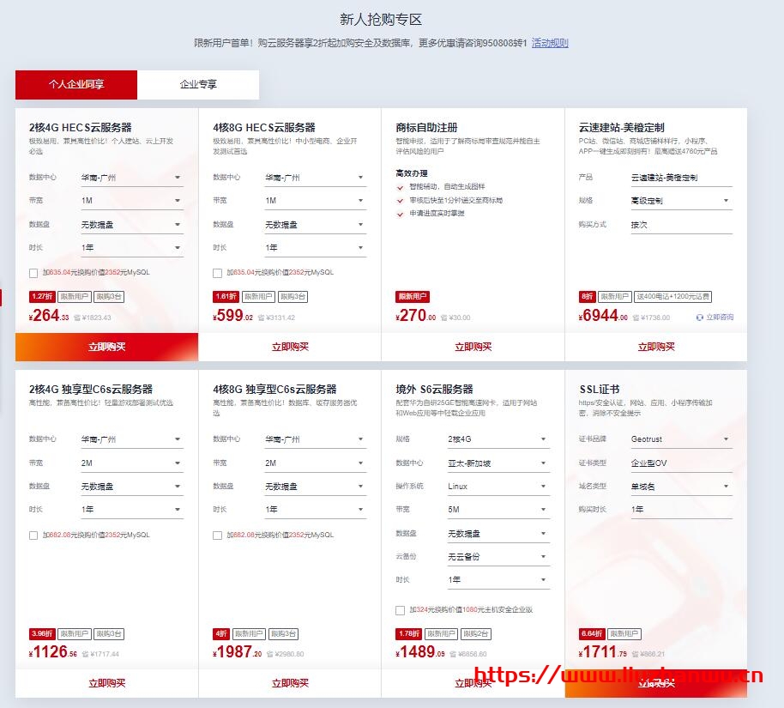Select the 个人企业同享 tab

(x=75, y=84)
